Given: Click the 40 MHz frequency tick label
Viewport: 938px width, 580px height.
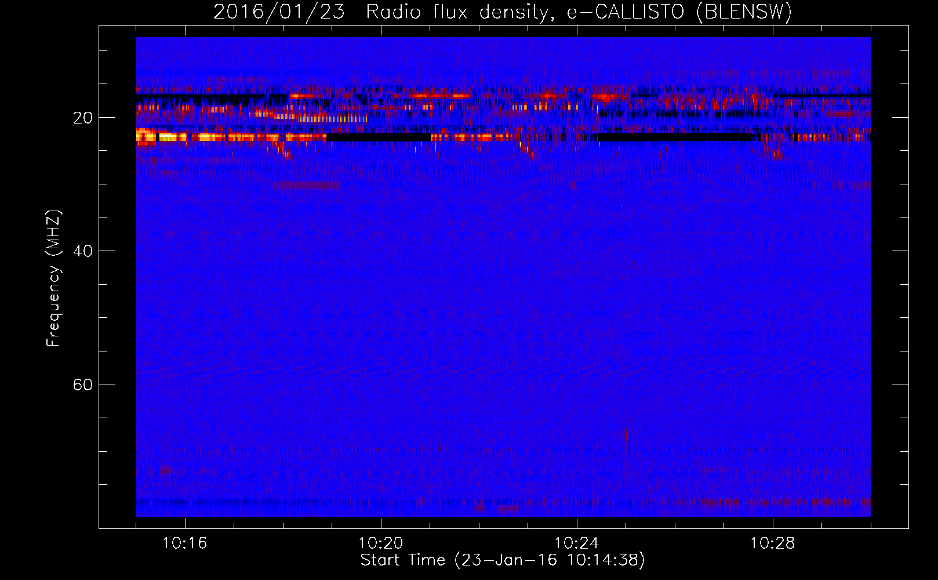Looking at the screenshot, I should pos(83,251).
